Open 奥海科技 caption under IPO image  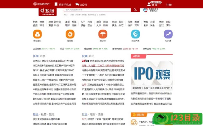click(152, 88)
